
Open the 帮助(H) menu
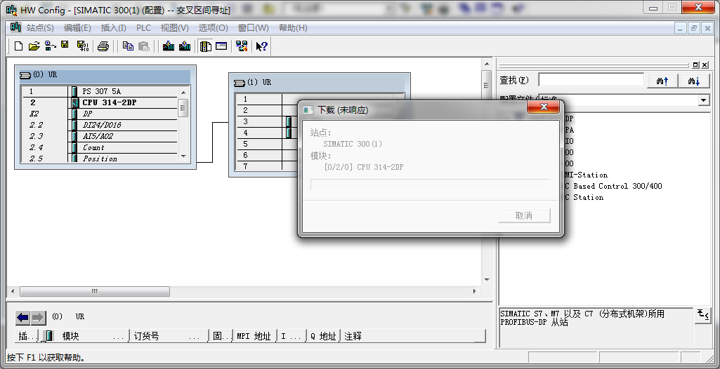coord(293,28)
